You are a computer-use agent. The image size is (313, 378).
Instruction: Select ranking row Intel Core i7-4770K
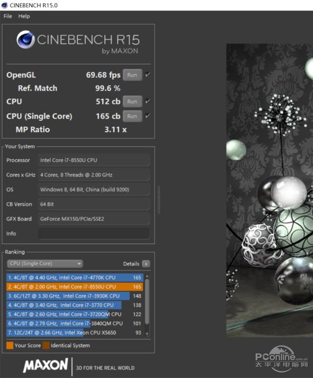click(75, 278)
